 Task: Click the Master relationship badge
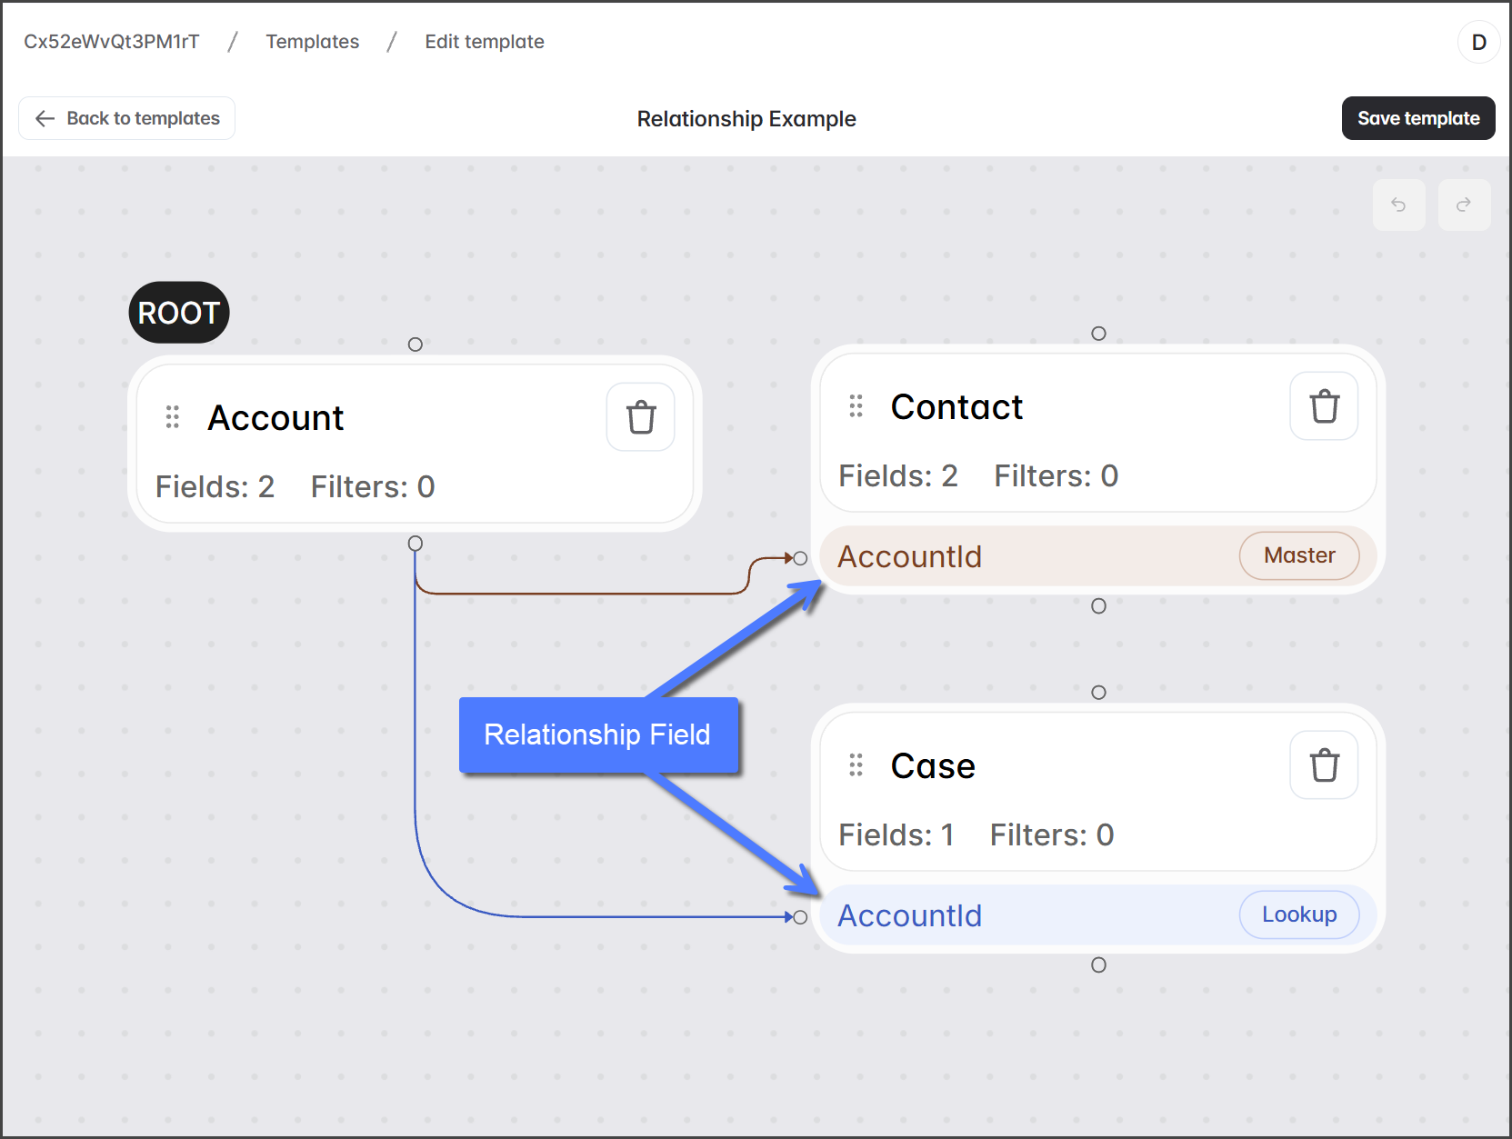point(1298,555)
